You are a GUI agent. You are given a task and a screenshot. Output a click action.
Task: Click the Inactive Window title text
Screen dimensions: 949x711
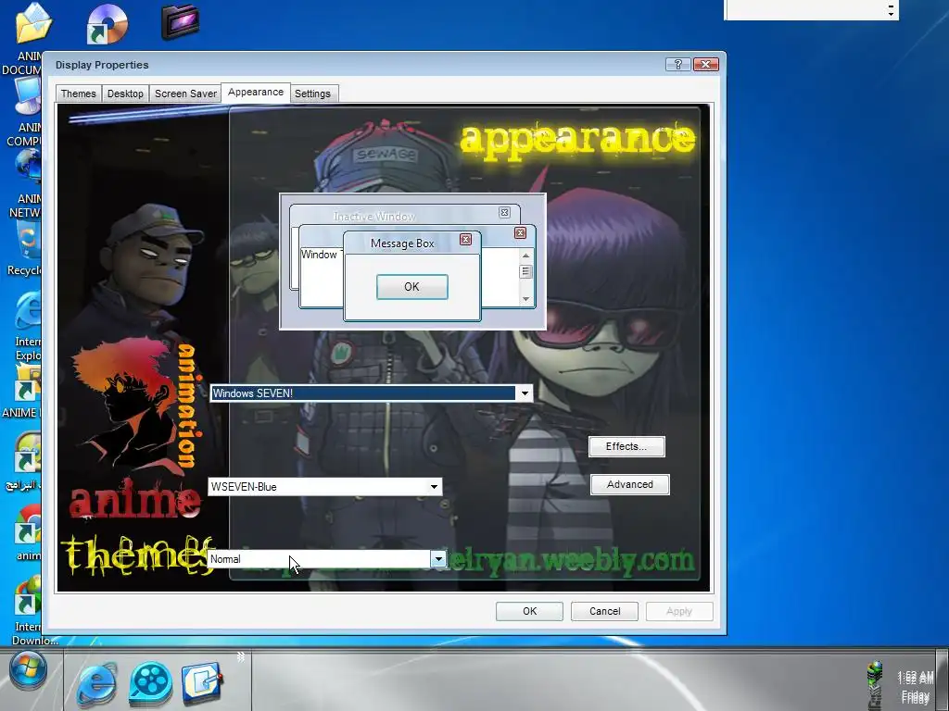tap(374, 217)
